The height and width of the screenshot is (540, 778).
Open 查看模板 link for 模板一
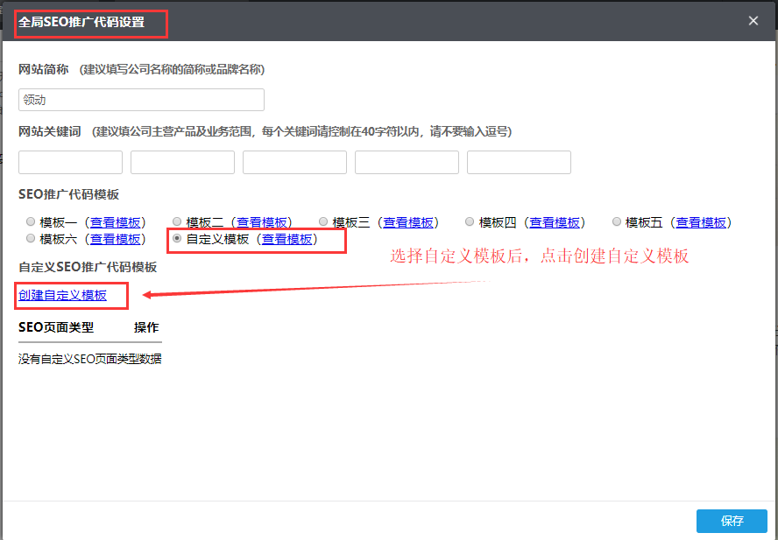click(x=116, y=222)
